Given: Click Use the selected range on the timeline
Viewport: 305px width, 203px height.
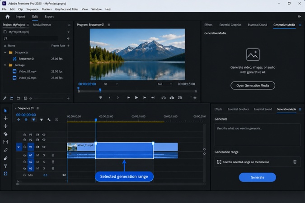Looking at the screenshot, I should (x=246, y=162).
